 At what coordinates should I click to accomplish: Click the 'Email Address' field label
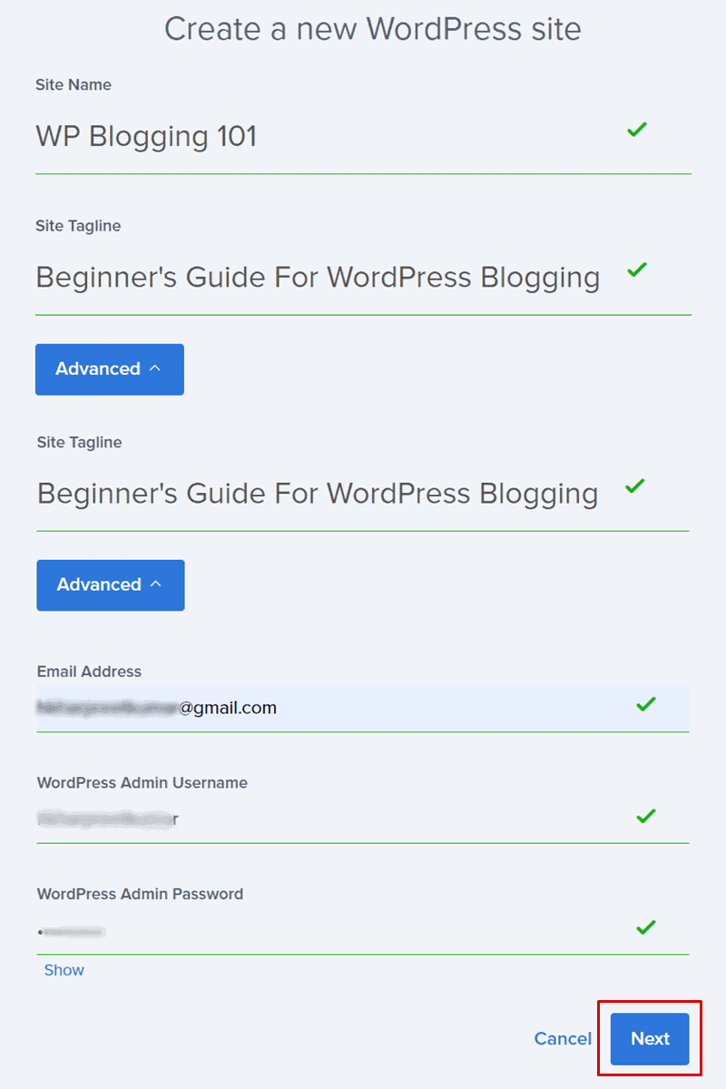[x=89, y=672]
